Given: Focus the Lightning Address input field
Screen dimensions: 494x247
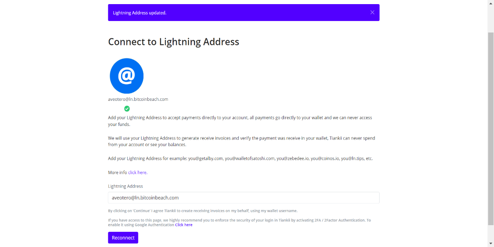Looking at the screenshot, I should (x=244, y=198).
